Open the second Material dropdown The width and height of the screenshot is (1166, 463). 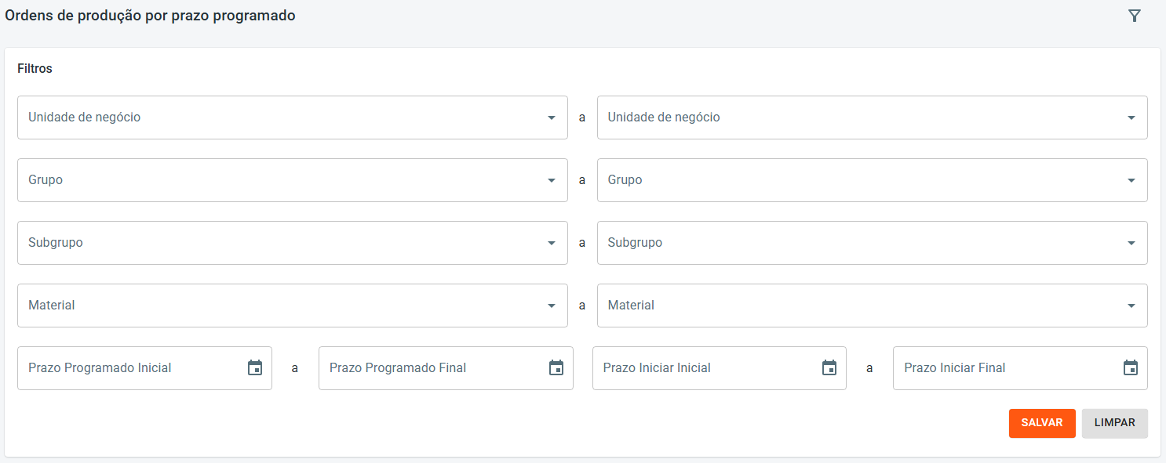click(1131, 306)
